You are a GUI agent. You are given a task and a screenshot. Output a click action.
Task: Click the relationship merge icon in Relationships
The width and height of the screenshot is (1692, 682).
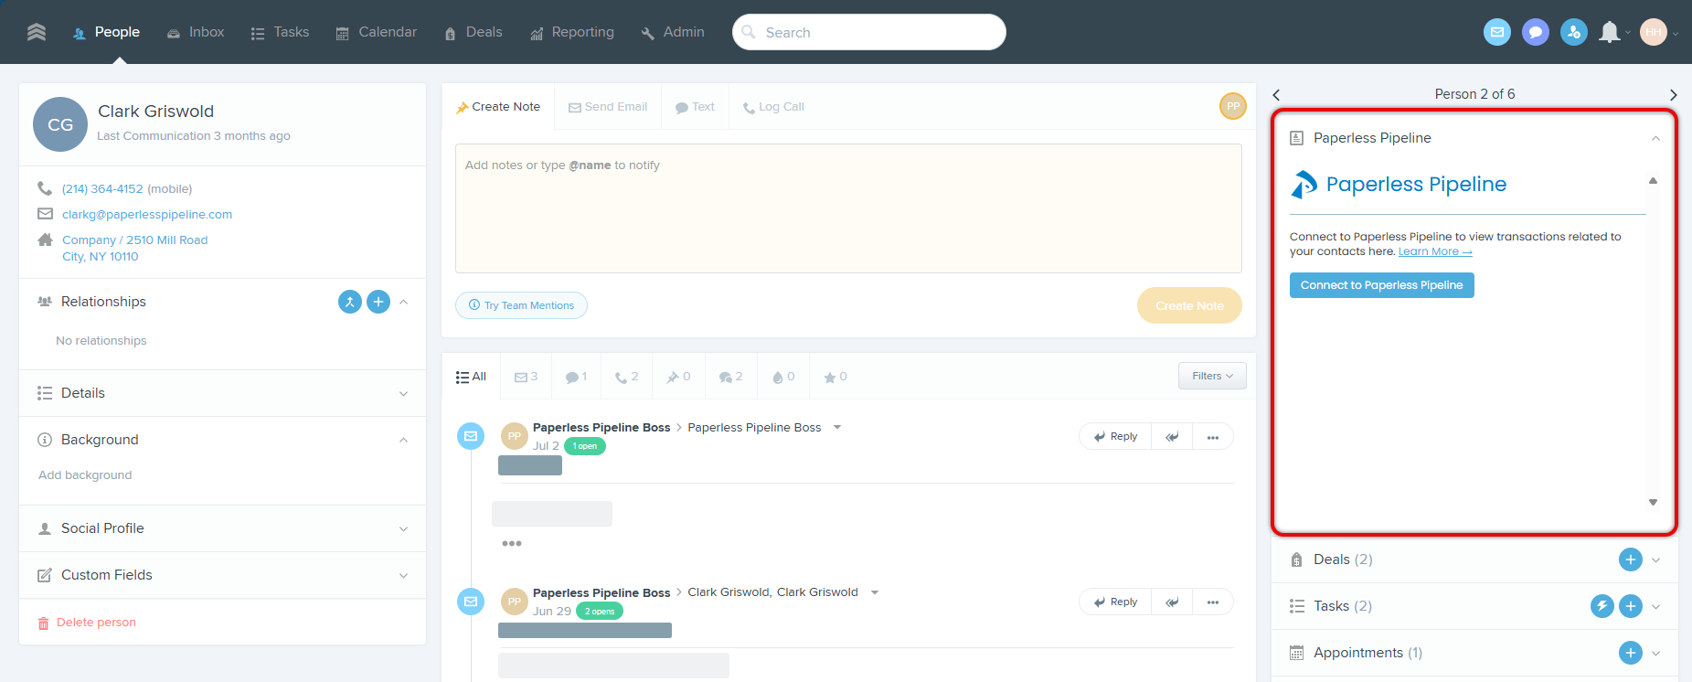point(350,302)
